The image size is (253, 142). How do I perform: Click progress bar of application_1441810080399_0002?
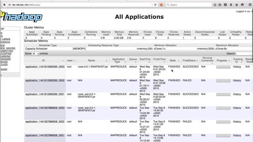pyautogui.click(x=223, y=80)
